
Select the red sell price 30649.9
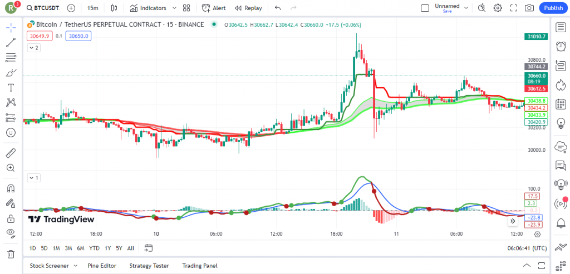(x=40, y=36)
